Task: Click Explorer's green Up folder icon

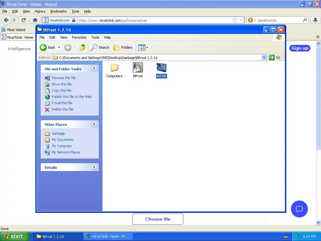Action: [83, 47]
